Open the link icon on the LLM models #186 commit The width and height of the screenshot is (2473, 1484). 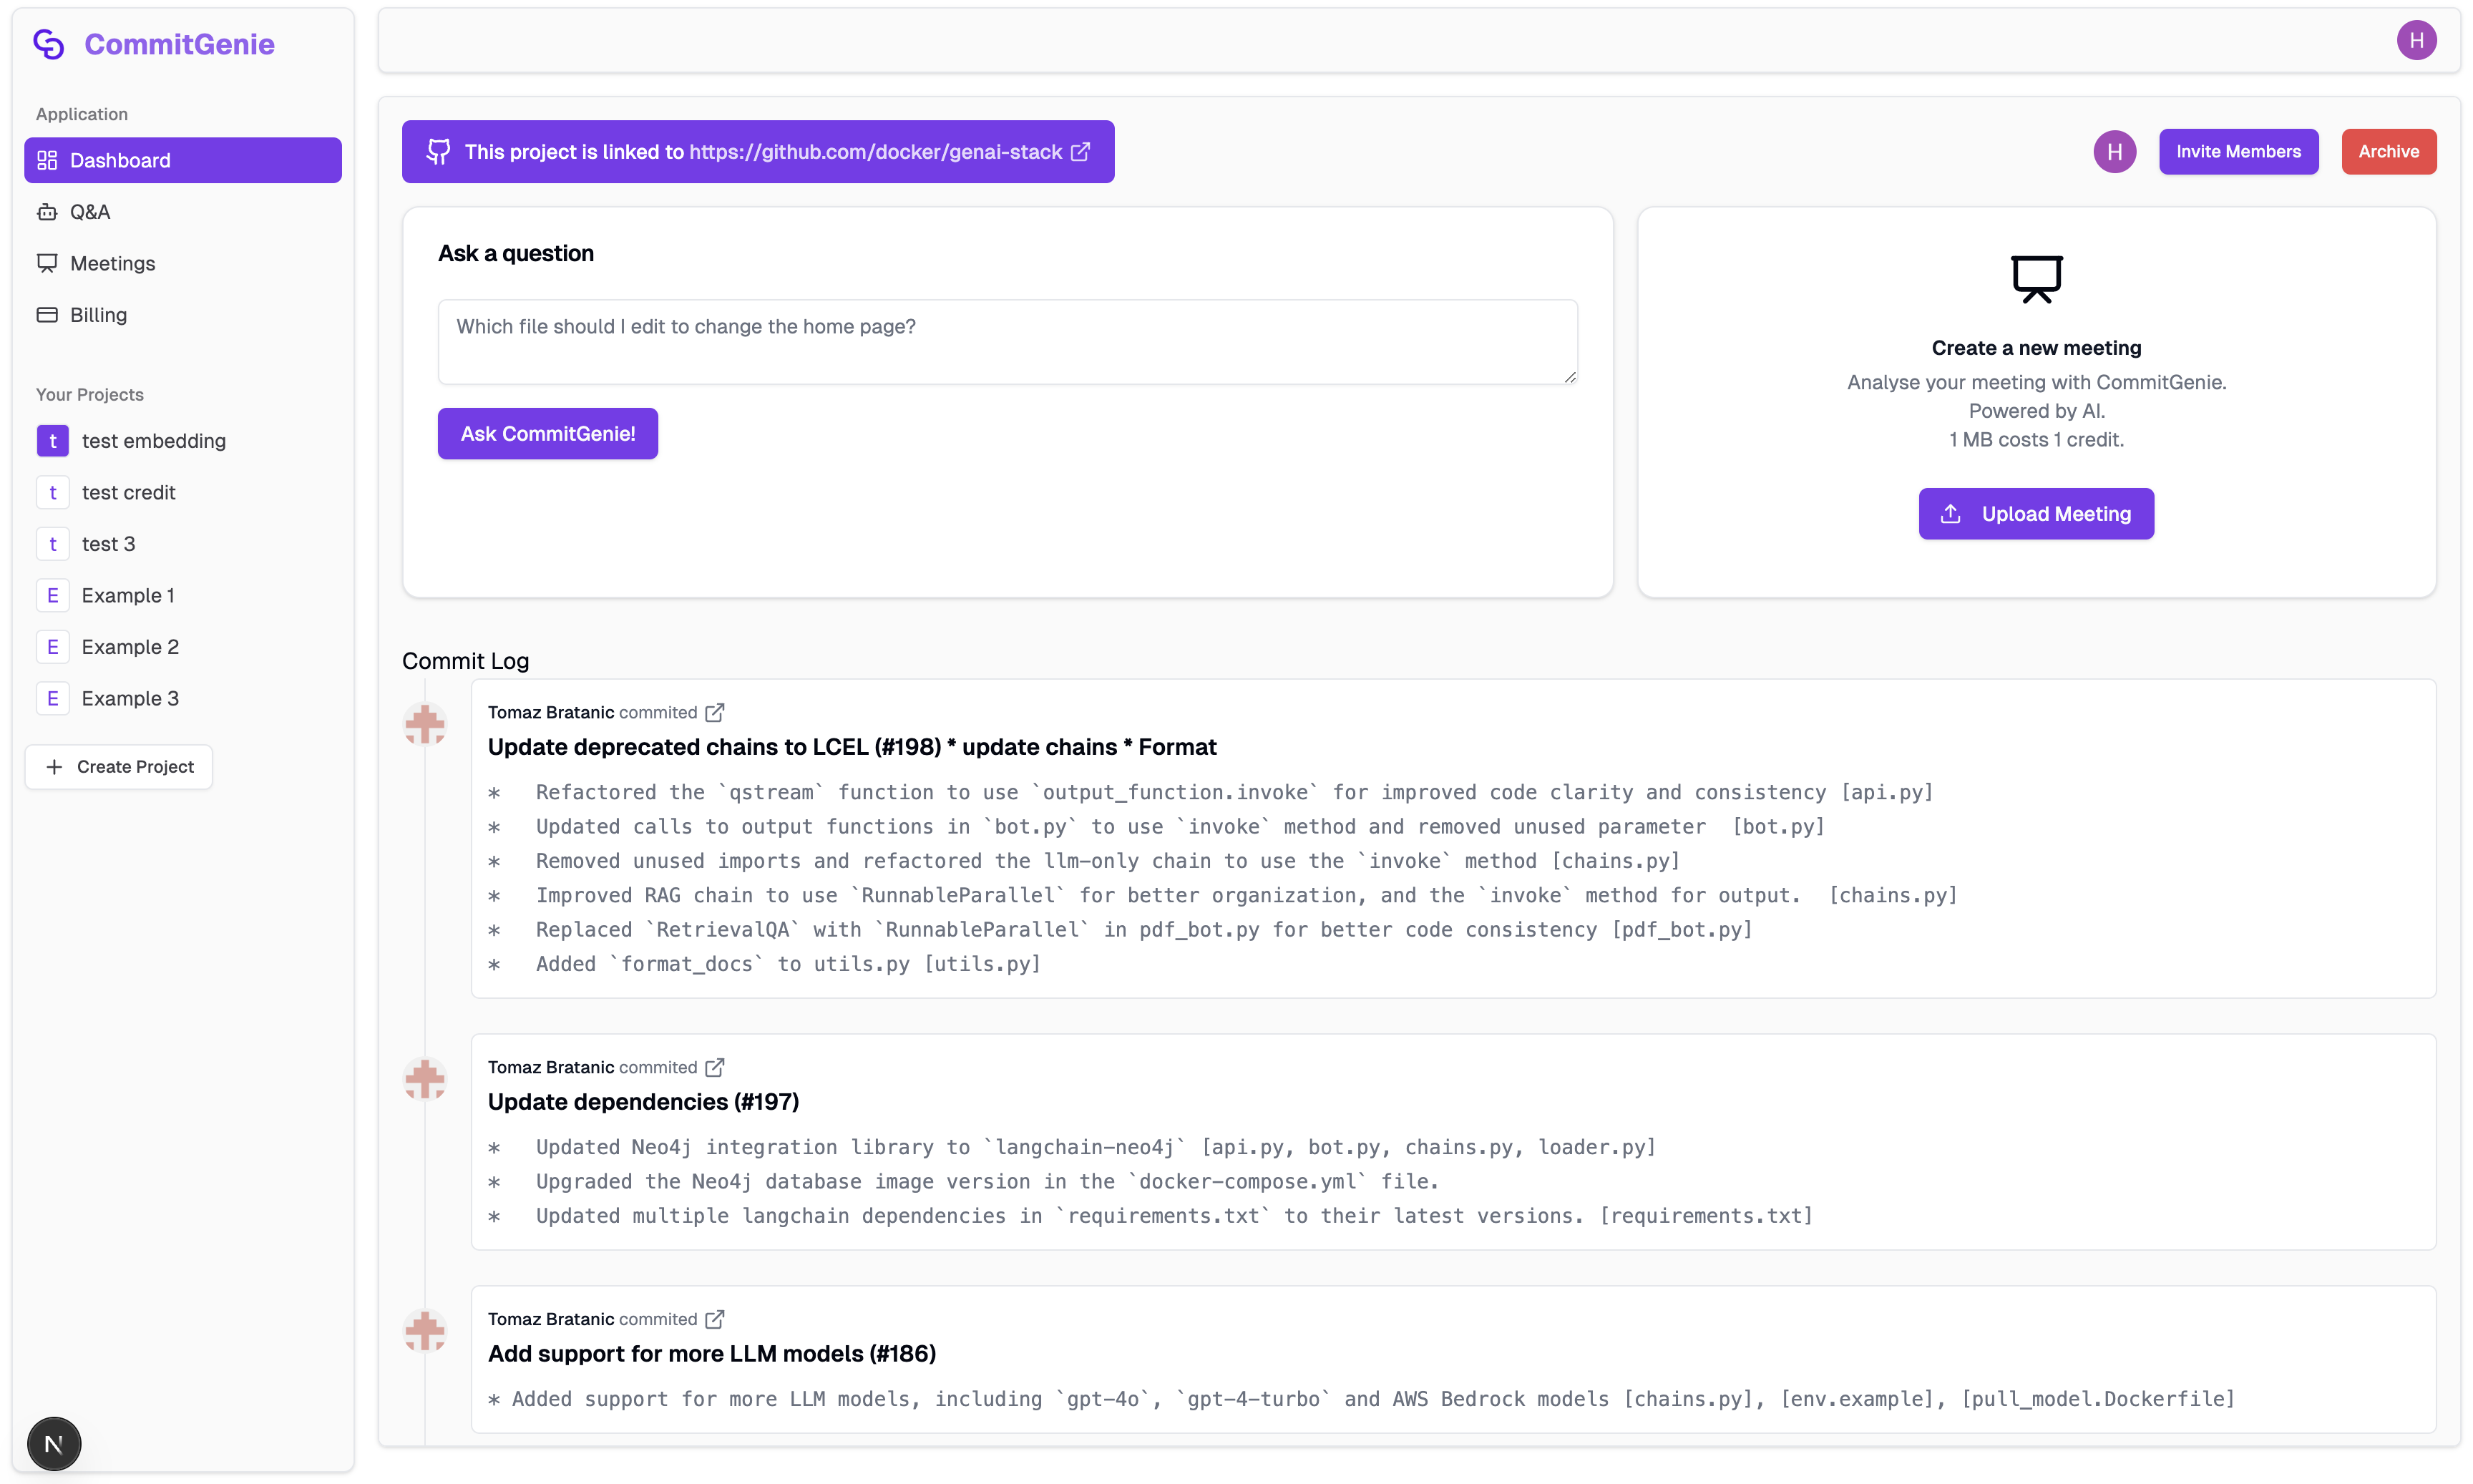point(714,1320)
